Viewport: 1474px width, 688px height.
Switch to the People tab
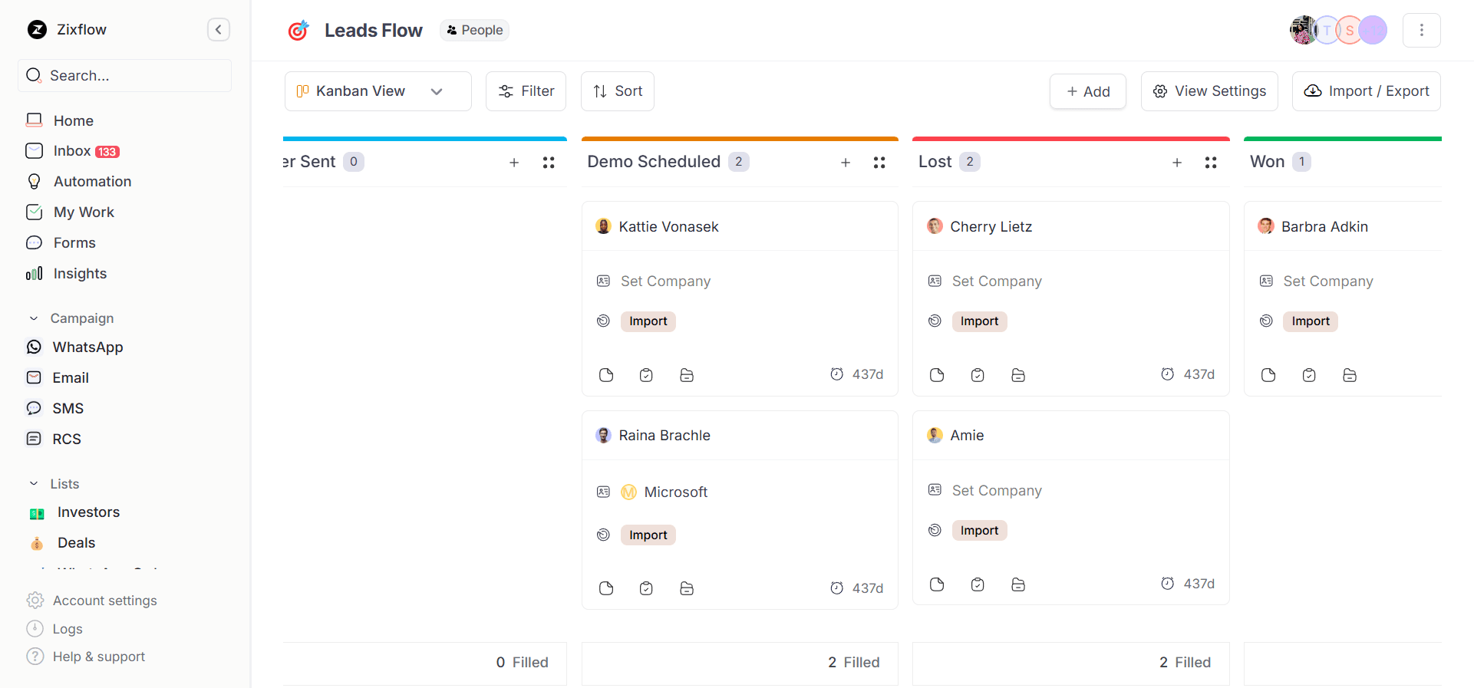(x=474, y=30)
